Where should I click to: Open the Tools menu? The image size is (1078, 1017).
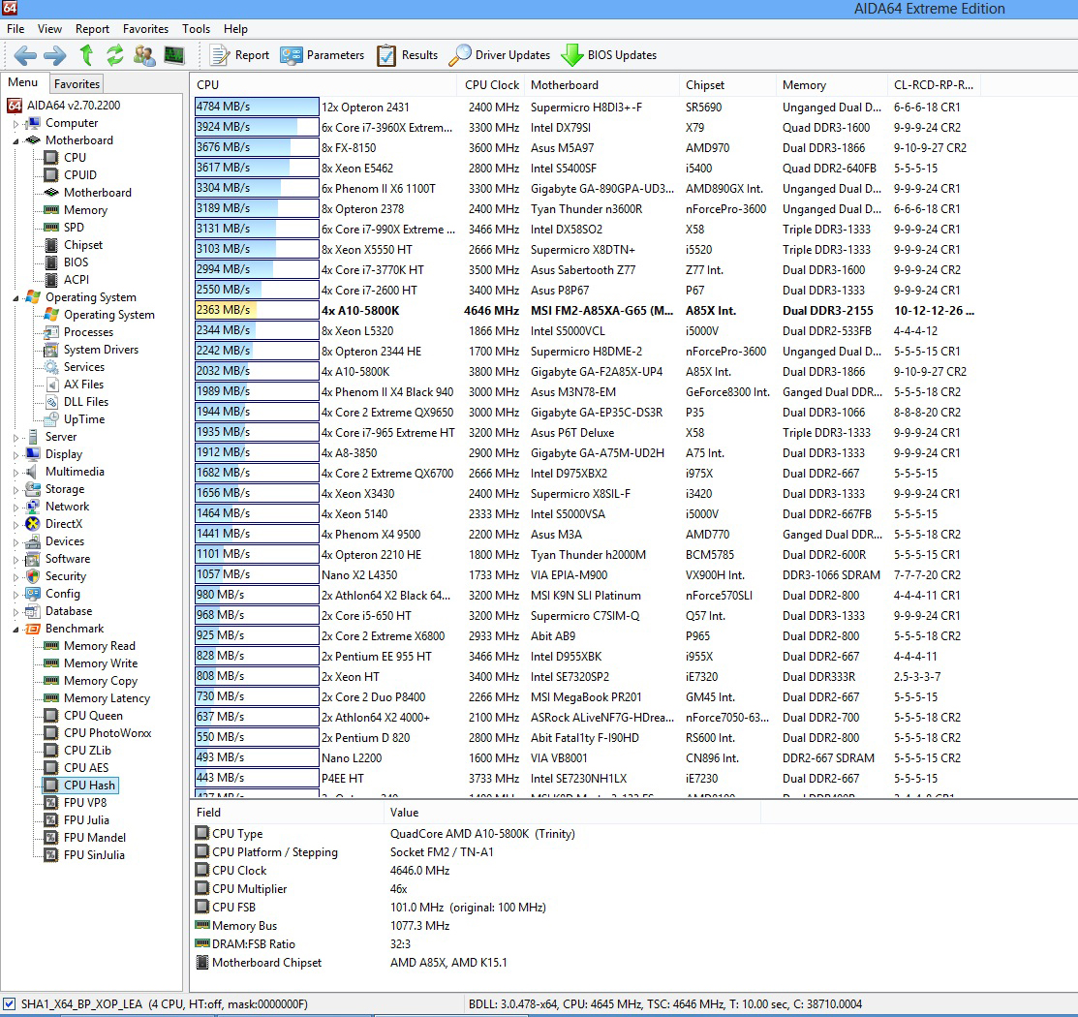click(196, 29)
